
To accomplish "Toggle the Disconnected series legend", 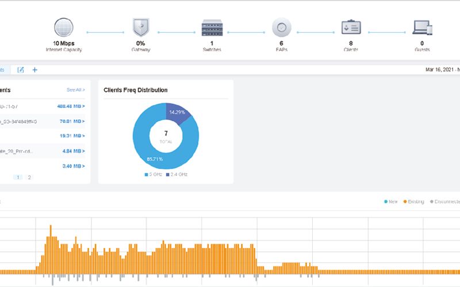I will [445, 201].
